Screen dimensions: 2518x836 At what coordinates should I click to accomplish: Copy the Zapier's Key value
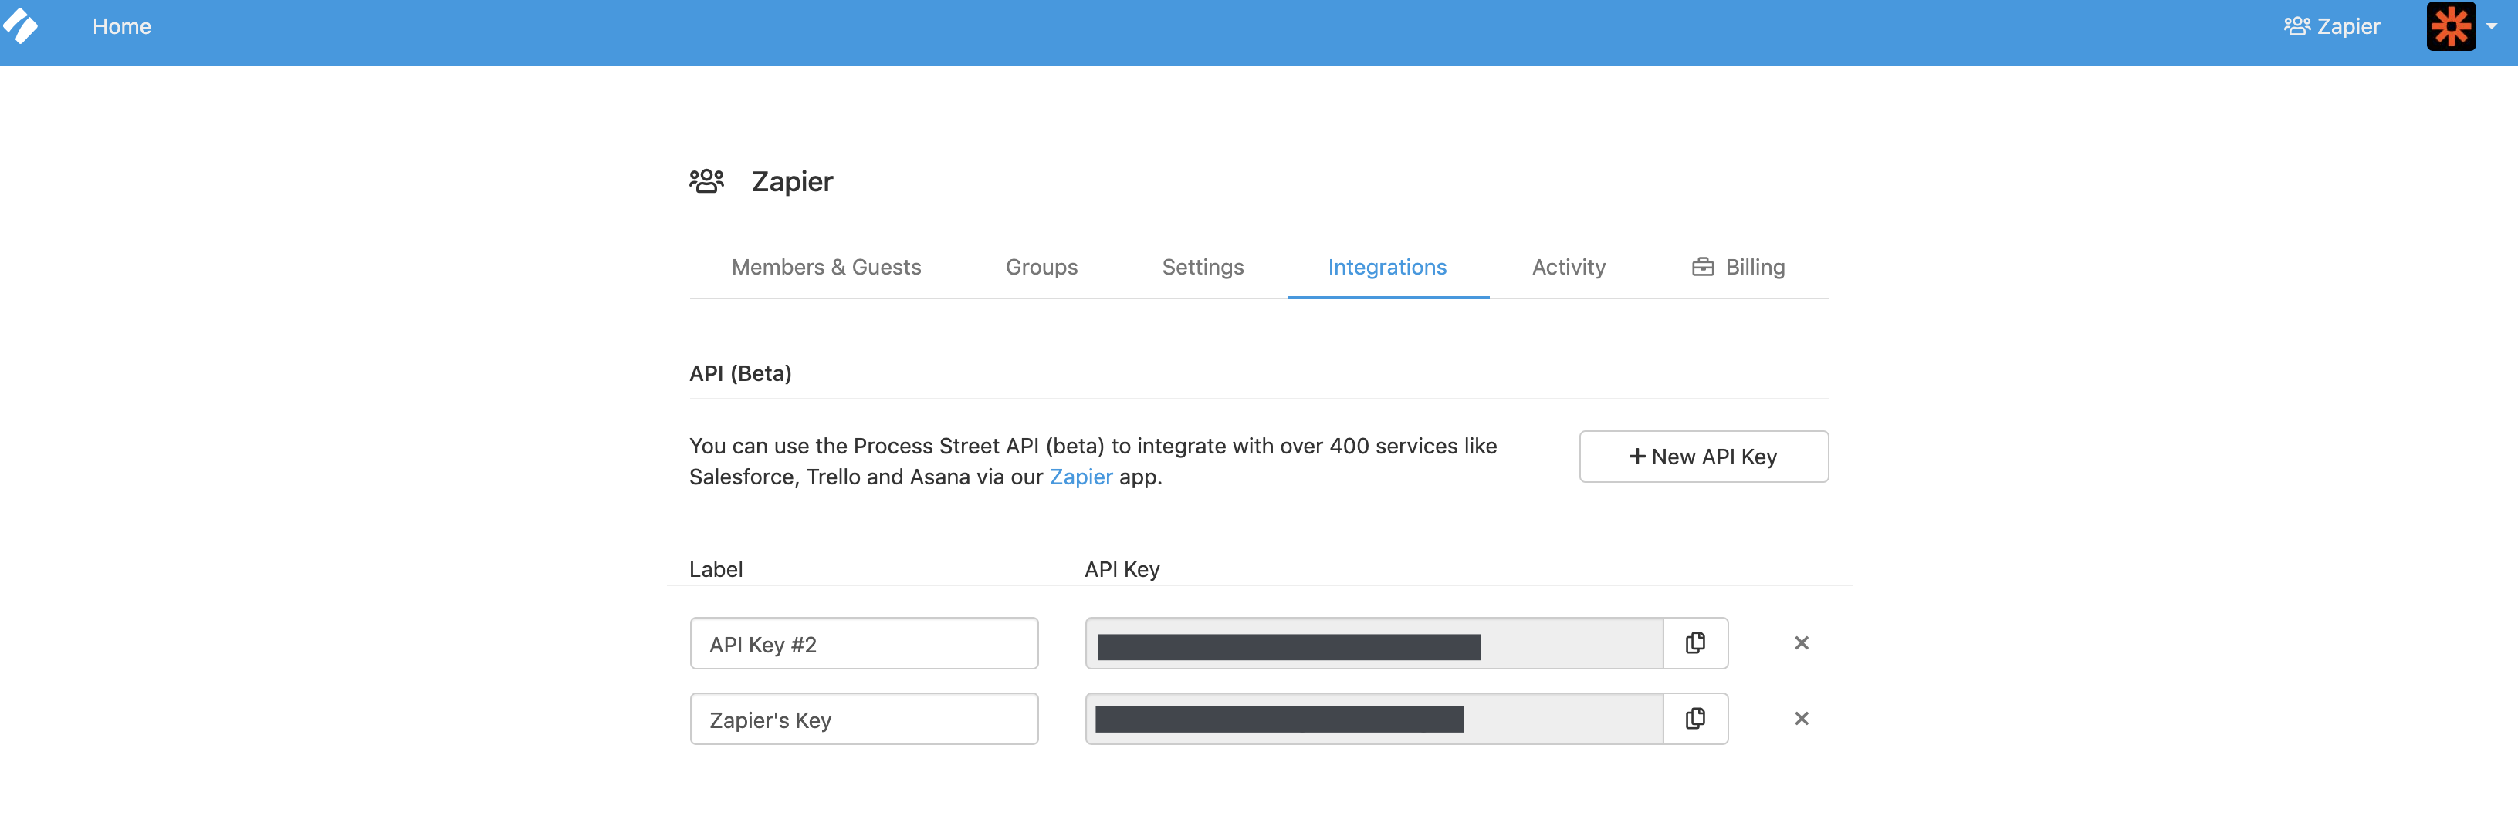click(x=1695, y=719)
